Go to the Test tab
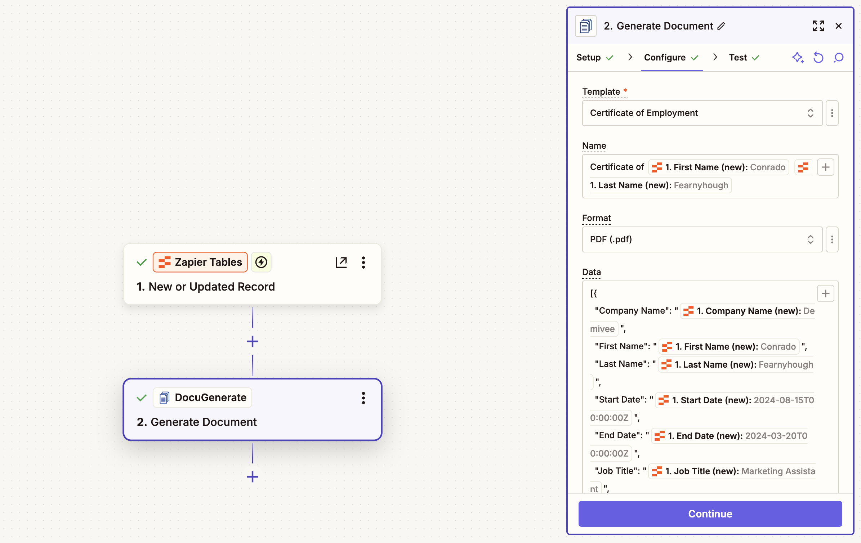861x543 pixels. tap(744, 58)
